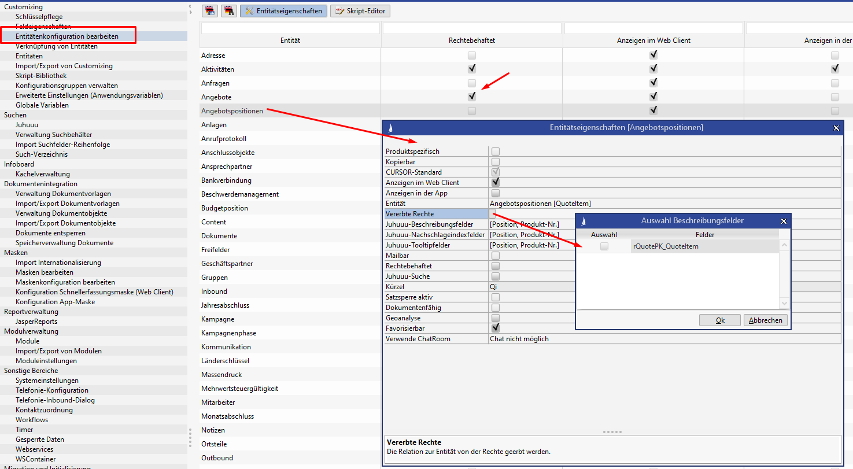Viewport: 853px width, 469px height.
Task: Close the Entitätseigenschaften [Angebotspositionen] dialog
Action: pyautogui.click(x=836, y=127)
